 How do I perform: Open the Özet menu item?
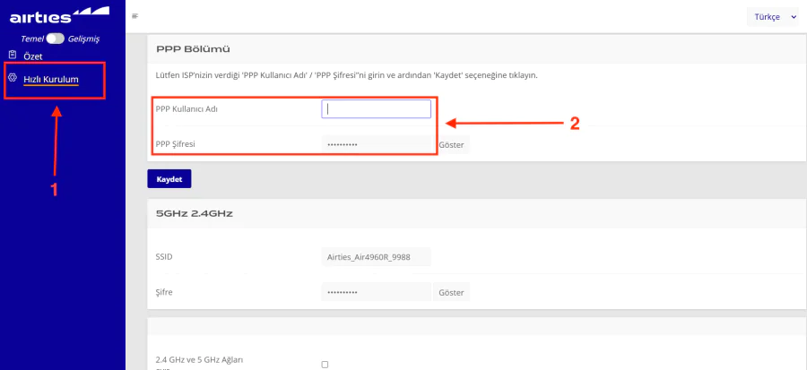pyautogui.click(x=32, y=56)
